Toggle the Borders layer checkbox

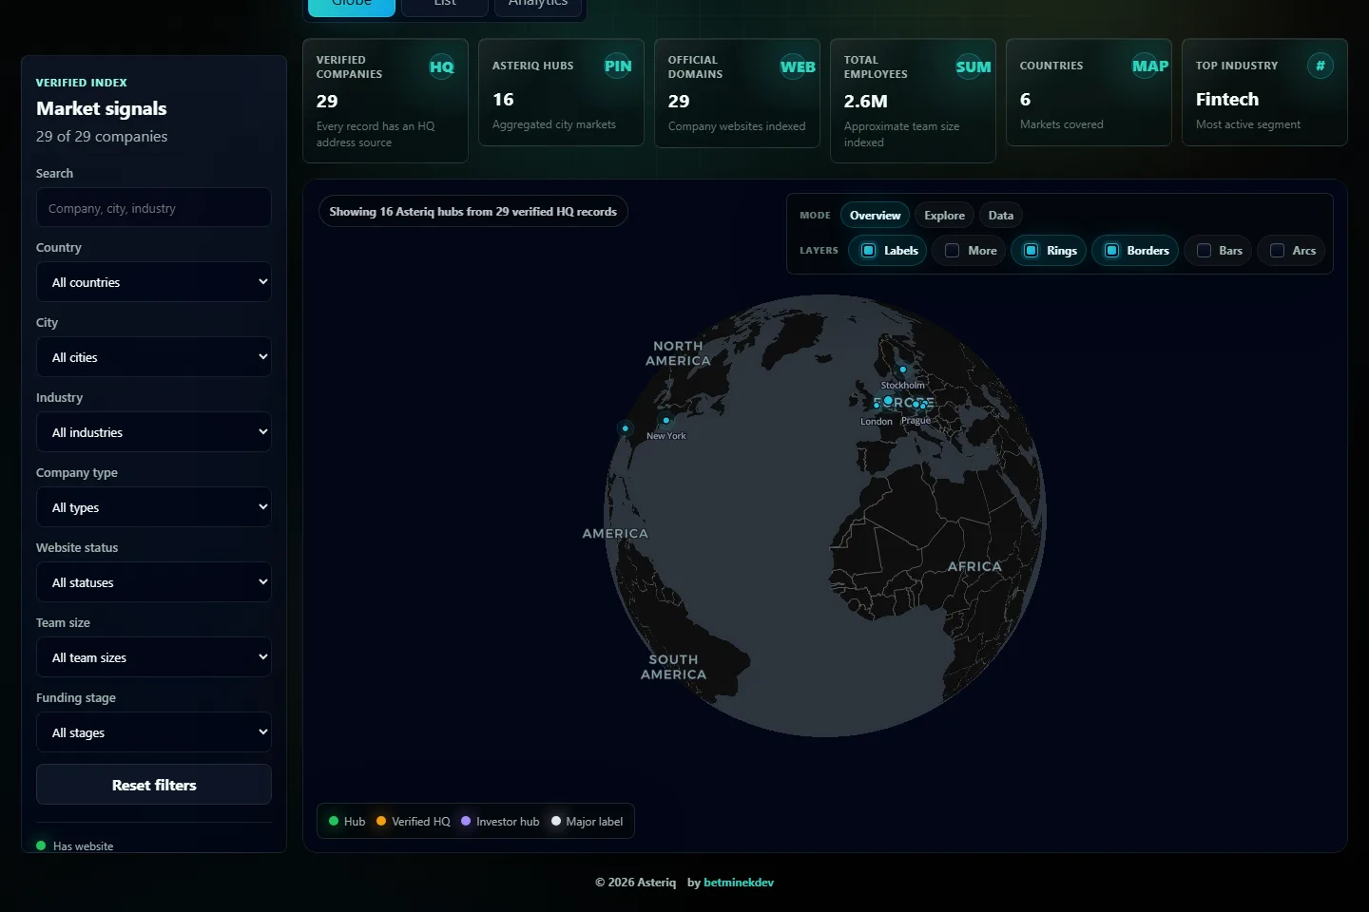coord(1111,251)
